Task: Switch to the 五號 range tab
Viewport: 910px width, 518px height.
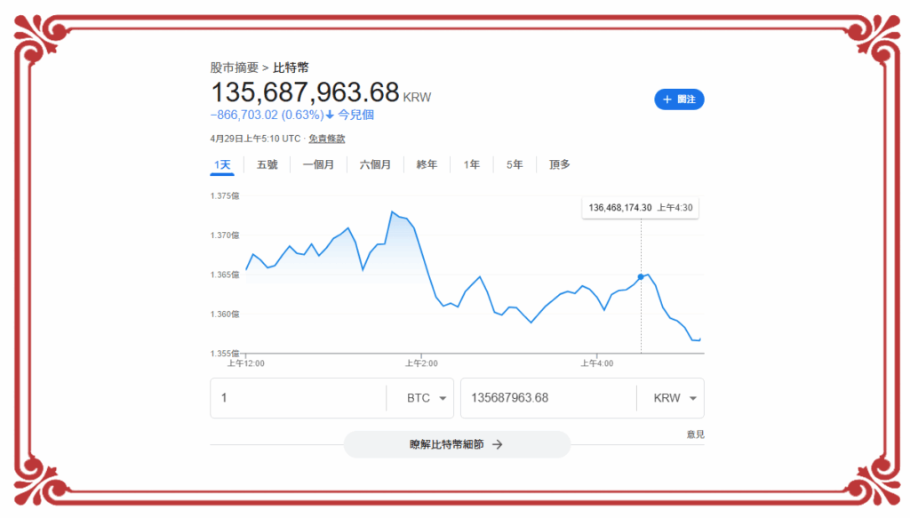Action: pos(267,164)
